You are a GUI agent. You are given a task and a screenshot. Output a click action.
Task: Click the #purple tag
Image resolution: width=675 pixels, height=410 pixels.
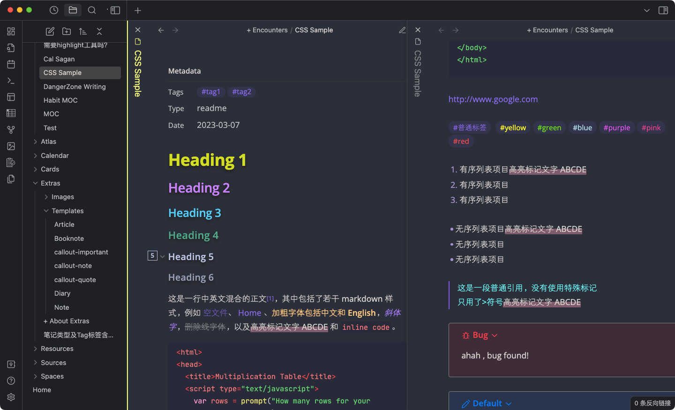[x=617, y=127]
